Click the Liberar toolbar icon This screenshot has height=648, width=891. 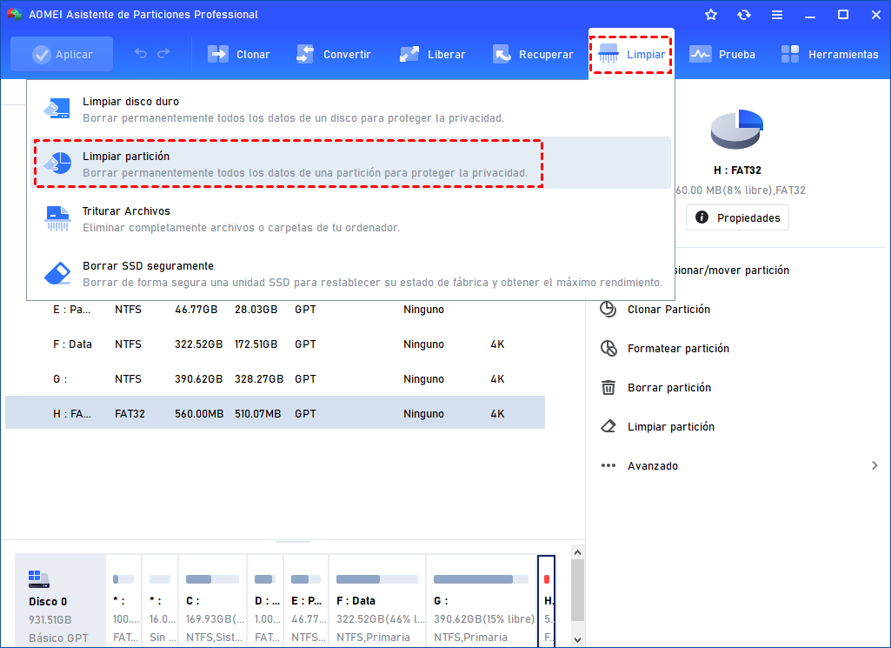tap(409, 54)
